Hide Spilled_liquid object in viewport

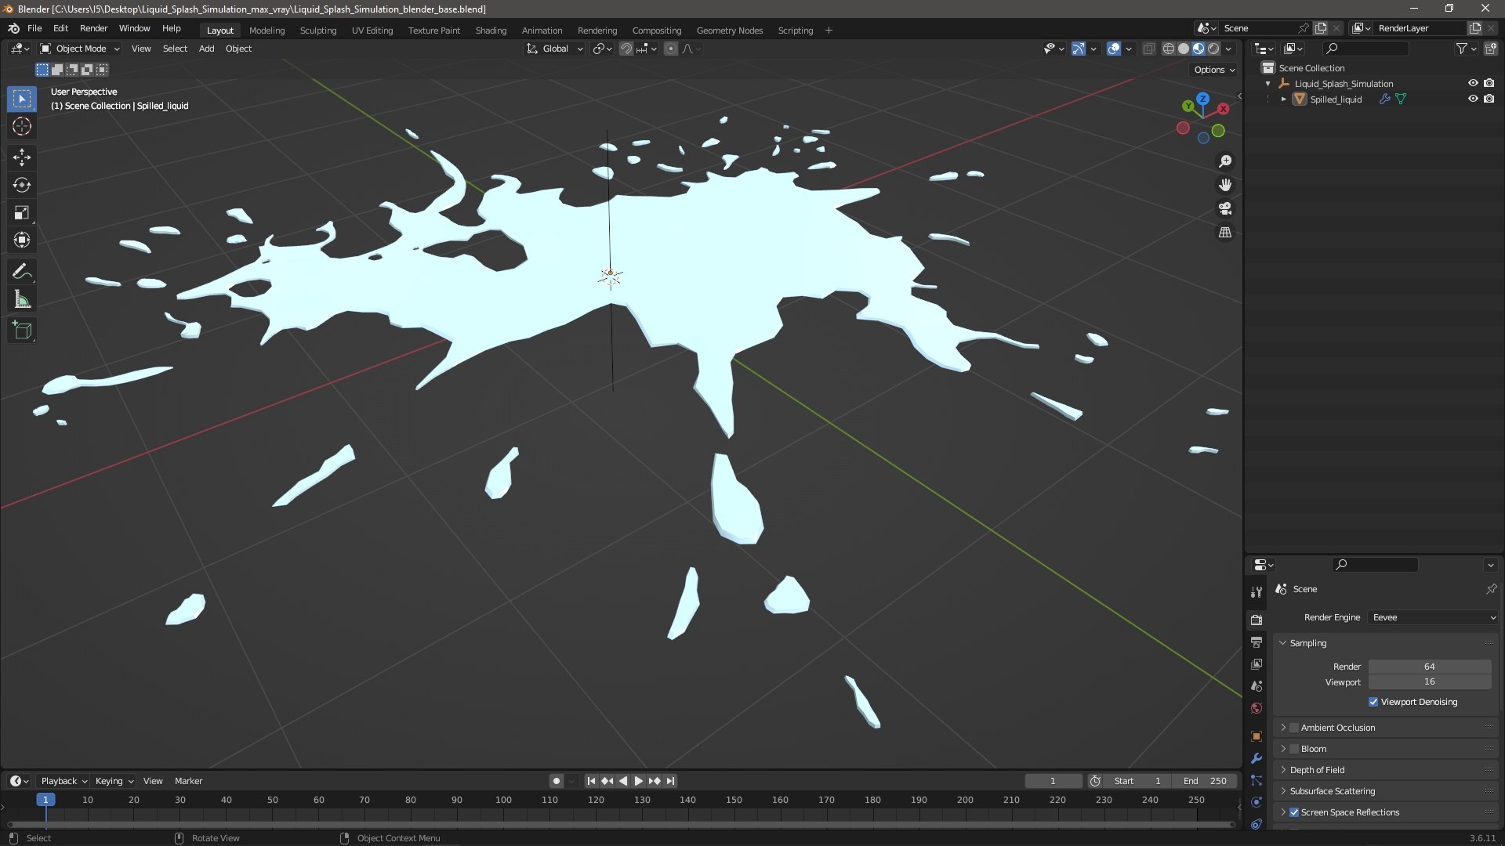coord(1473,99)
